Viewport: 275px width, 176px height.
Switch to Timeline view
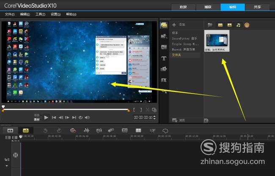pos(26,130)
